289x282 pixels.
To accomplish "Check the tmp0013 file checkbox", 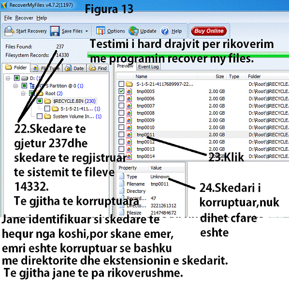I will click(x=121, y=149).
